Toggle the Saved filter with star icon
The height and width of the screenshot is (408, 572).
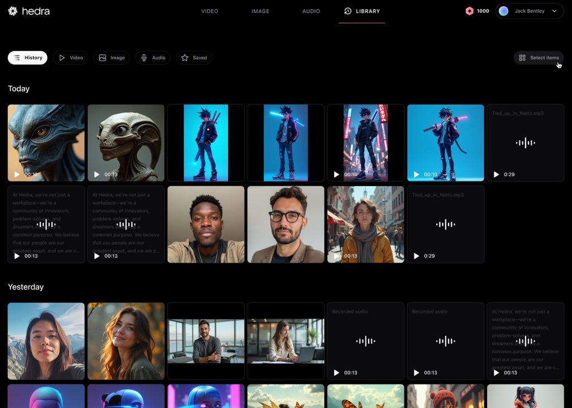(x=194, y=58)
